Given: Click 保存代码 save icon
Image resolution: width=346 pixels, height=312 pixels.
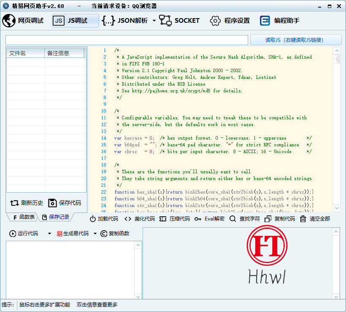Looking at the screenshot, I should [52, 203].
